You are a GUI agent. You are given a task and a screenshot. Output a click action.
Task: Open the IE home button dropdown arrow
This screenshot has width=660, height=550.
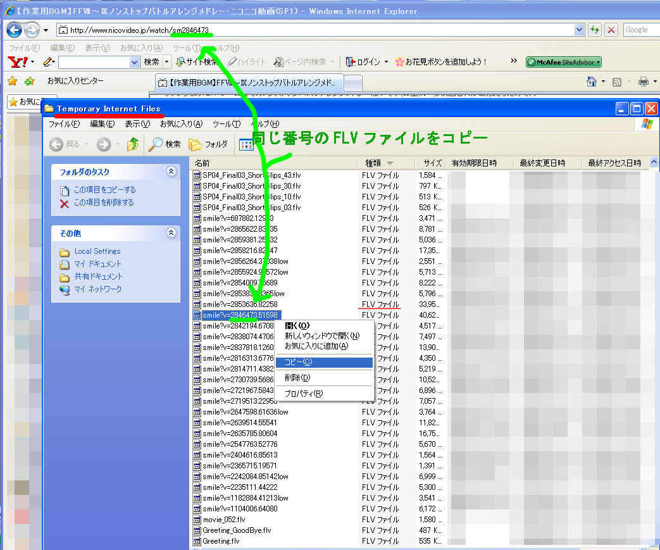point(603,81)
